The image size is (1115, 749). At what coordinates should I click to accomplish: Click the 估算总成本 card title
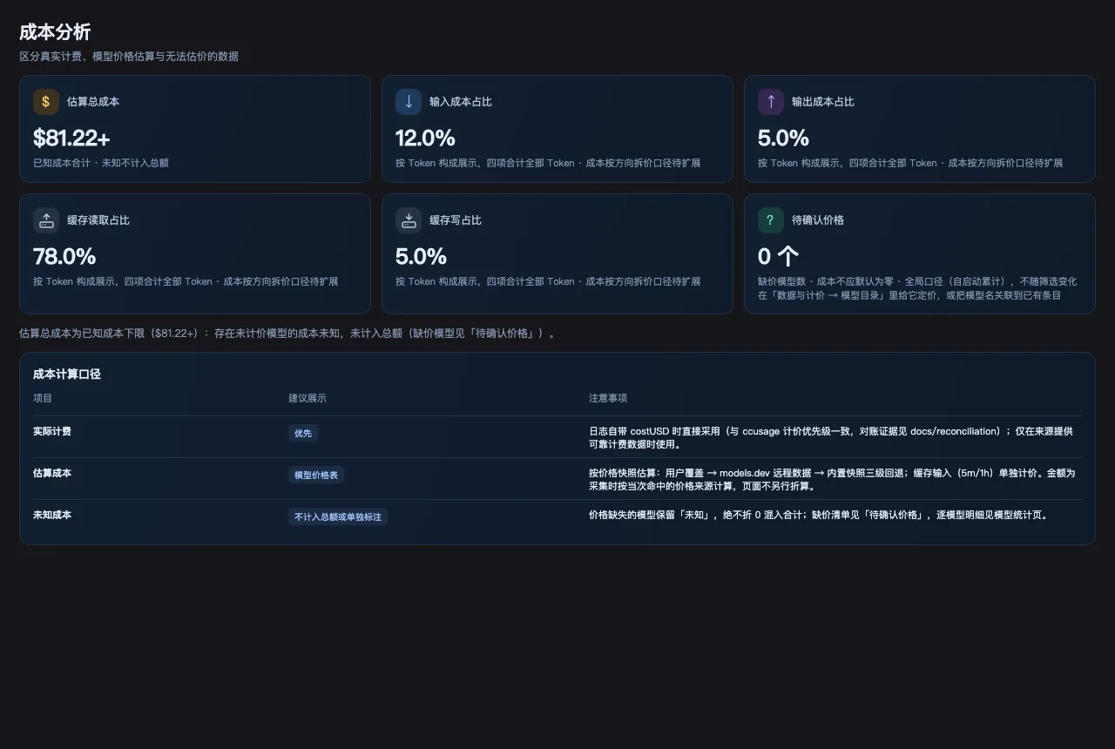coord(93,102)
